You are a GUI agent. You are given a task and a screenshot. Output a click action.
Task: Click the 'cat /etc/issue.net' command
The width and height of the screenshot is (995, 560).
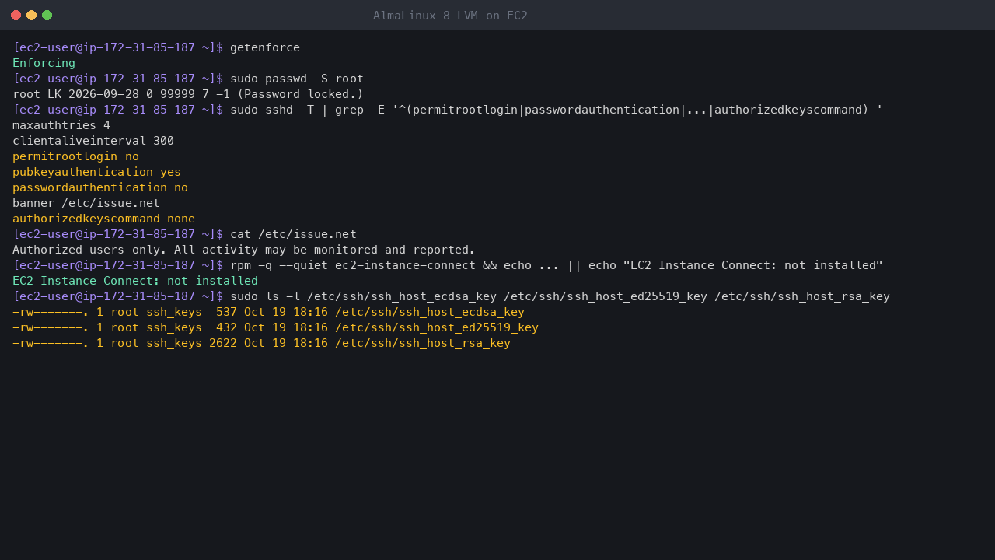294,234
